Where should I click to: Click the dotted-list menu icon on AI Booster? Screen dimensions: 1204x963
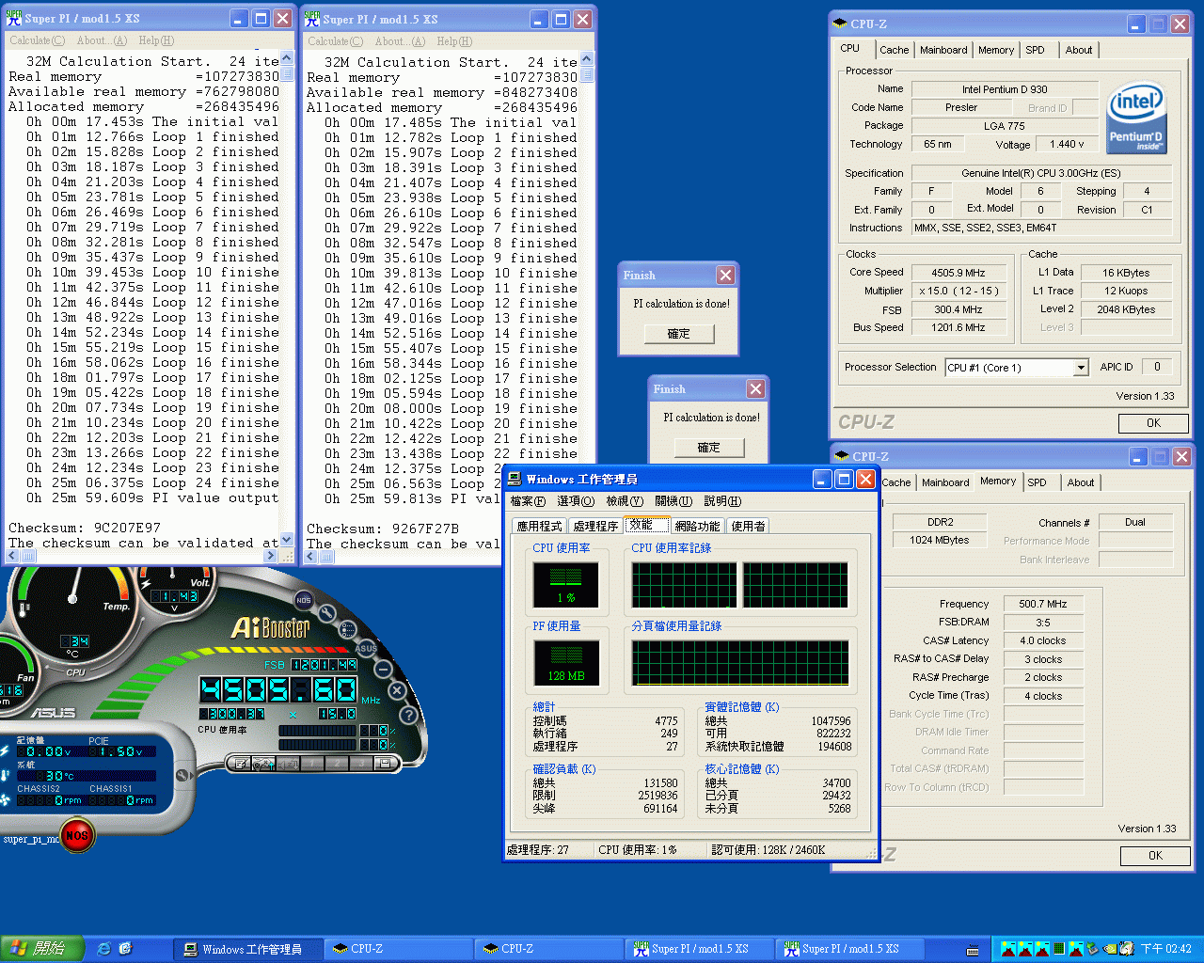(x=347, y=630)
